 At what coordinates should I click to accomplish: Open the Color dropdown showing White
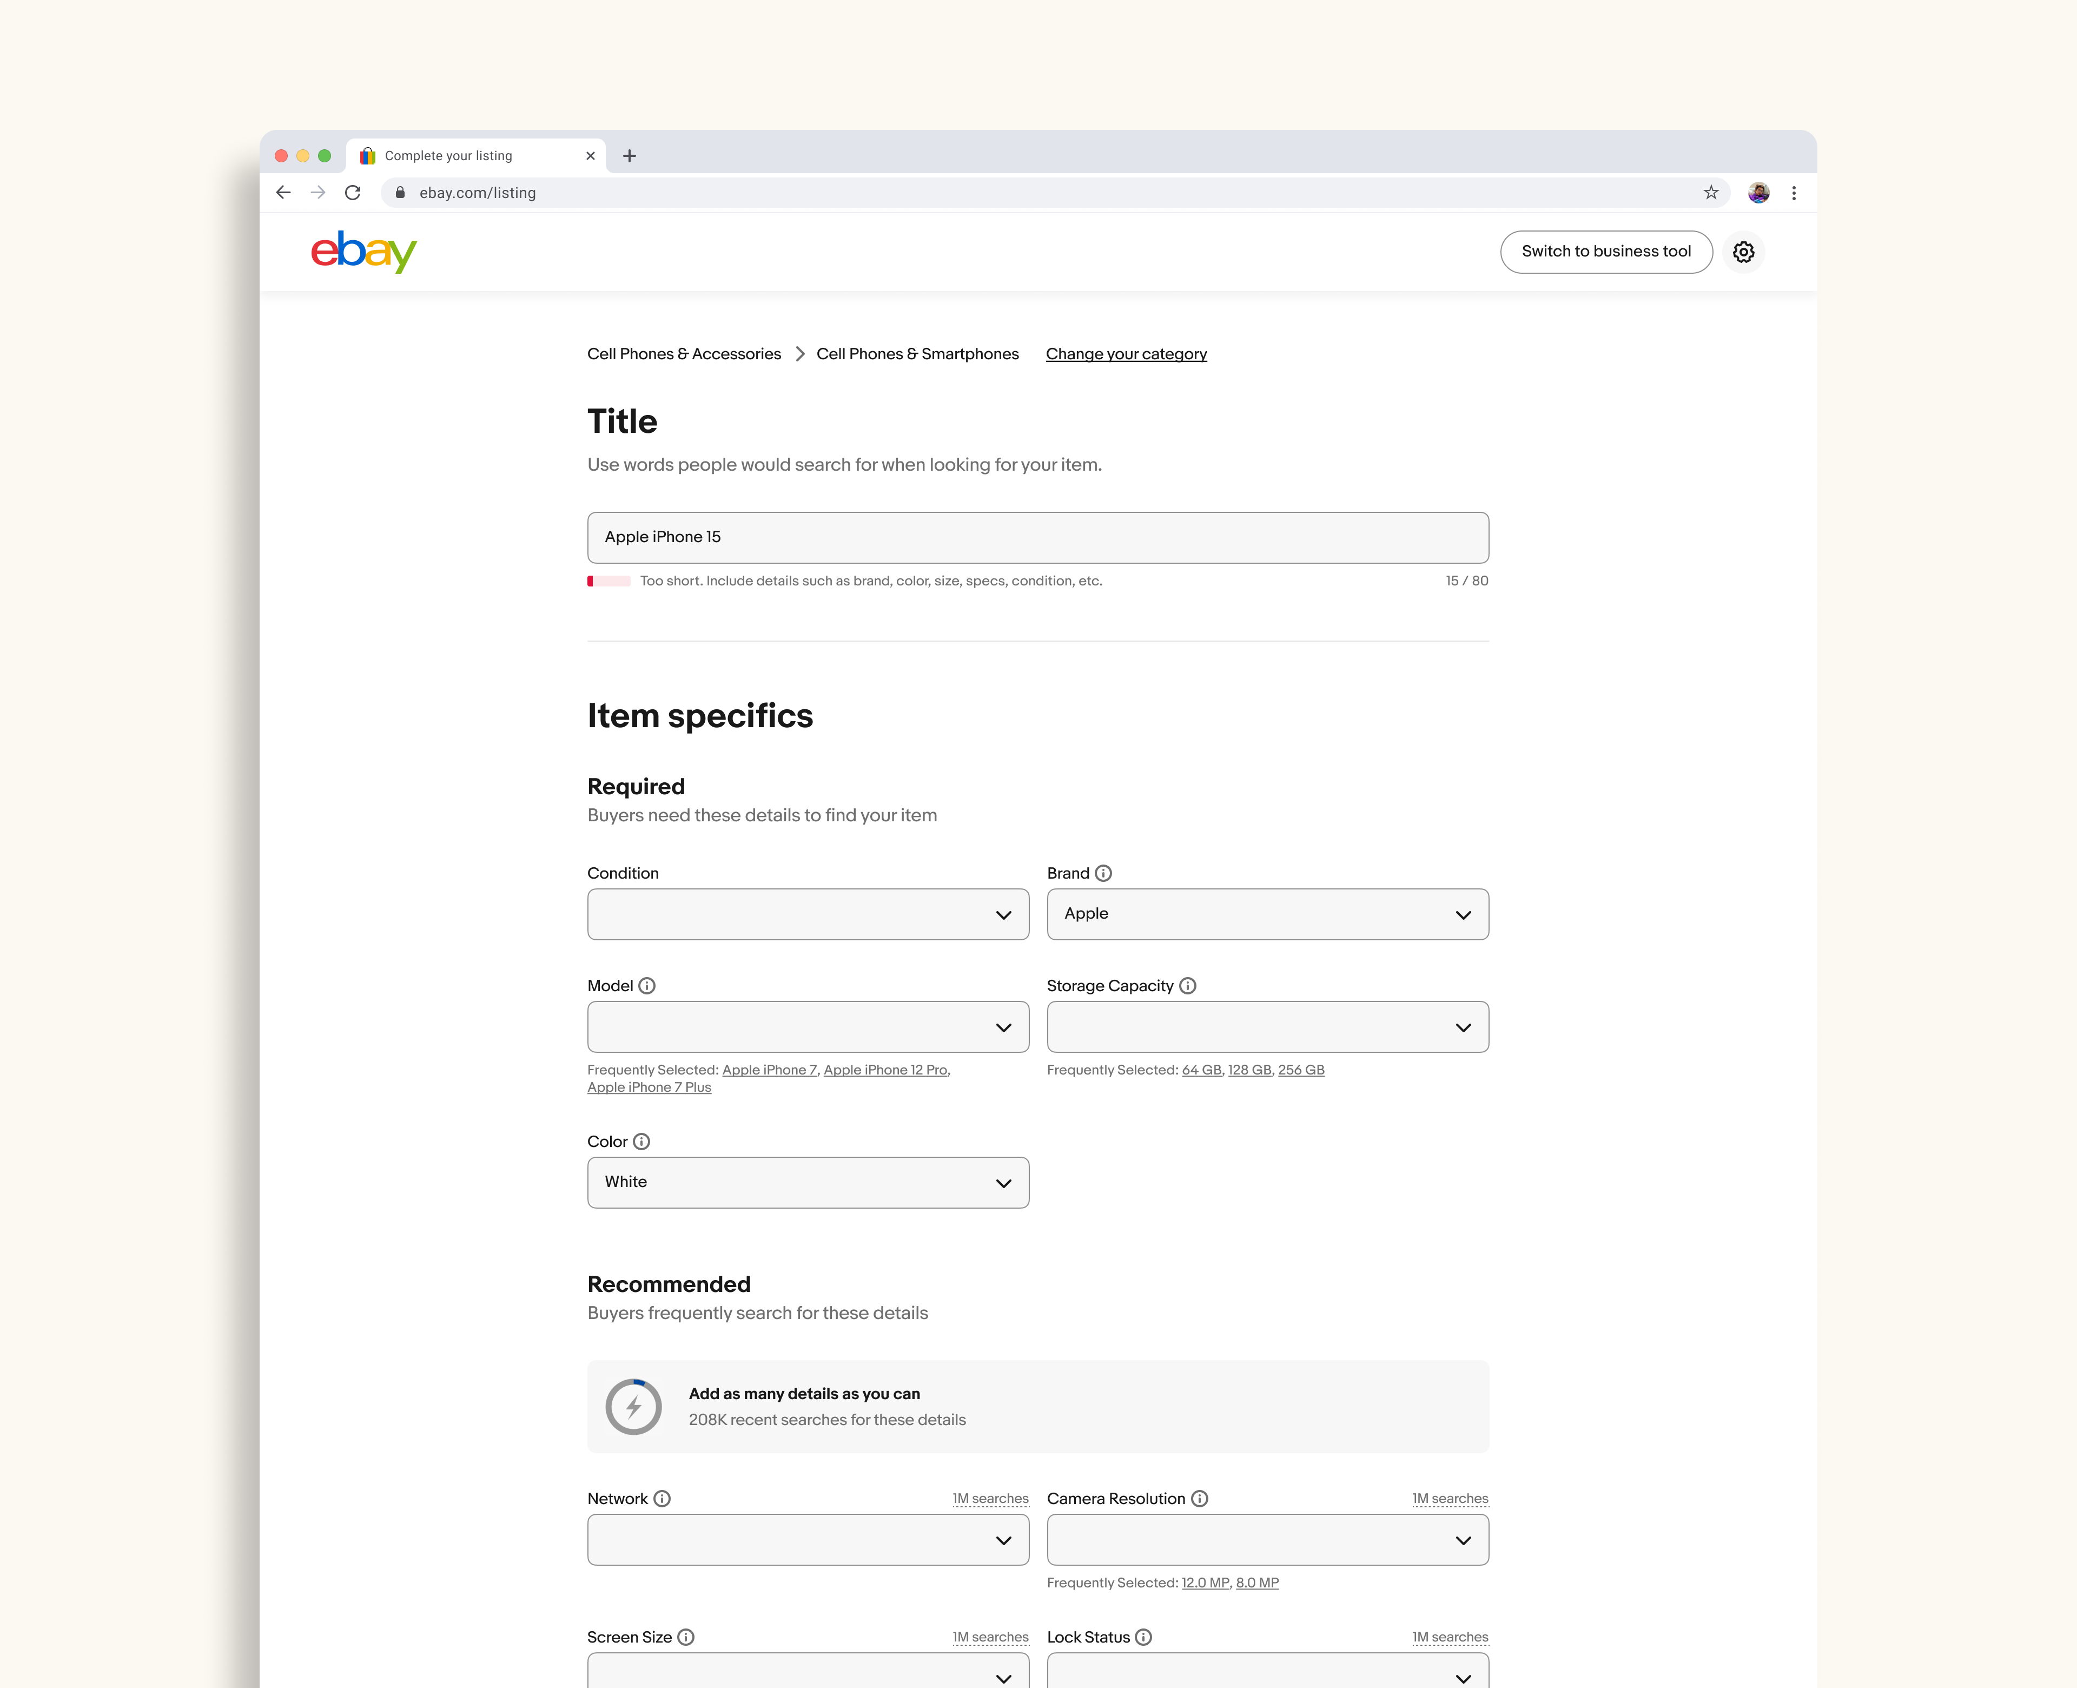point(808,1182)
